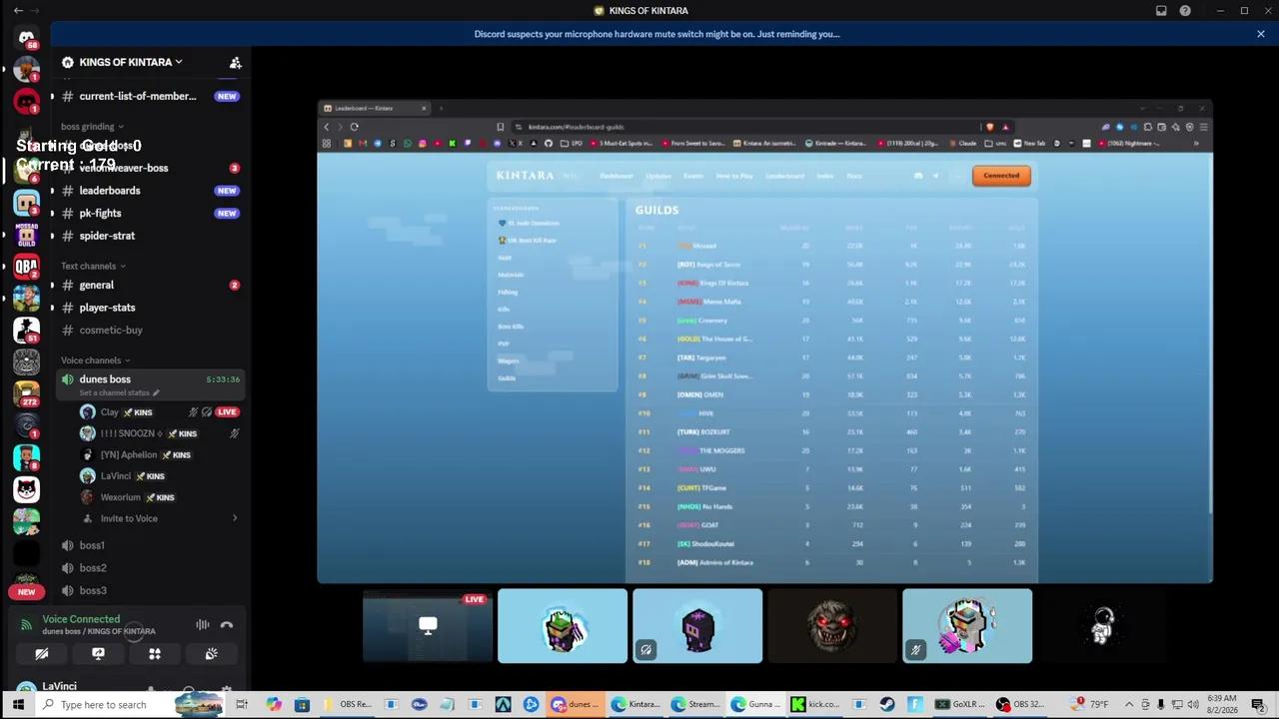The height and width of the screenshot is (719, 1279).
Task: Open Steam from the taskbar
Action: click(x=887, y=705)
